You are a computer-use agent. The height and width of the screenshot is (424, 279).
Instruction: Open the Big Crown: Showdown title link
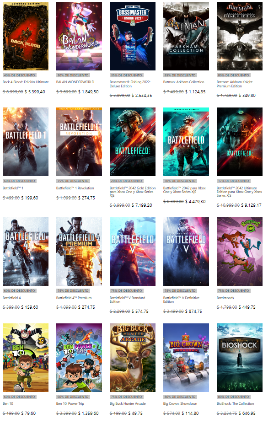[x=180, y=403]
